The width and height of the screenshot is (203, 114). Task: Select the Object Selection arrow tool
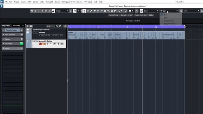click(84, 11)
